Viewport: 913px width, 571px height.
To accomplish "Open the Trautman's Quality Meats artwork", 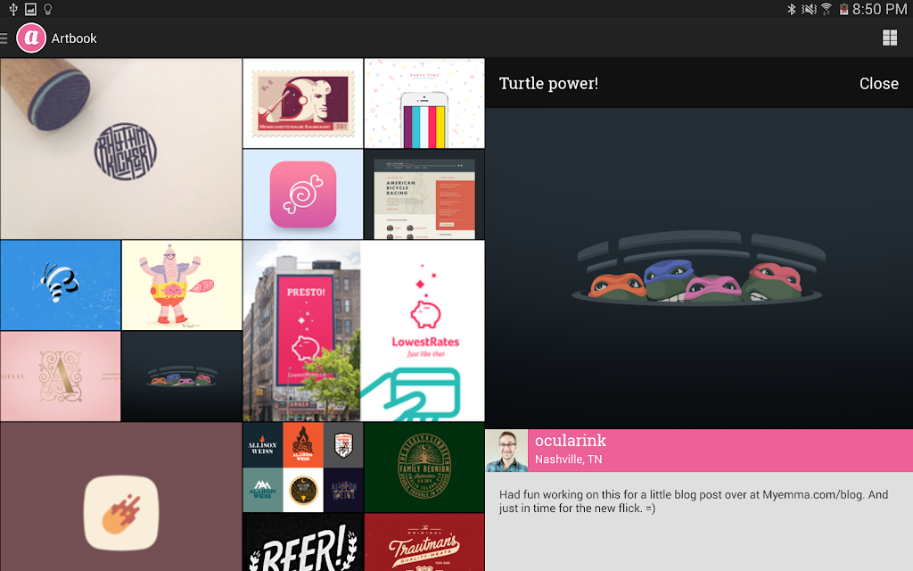I will click(424, 542).
